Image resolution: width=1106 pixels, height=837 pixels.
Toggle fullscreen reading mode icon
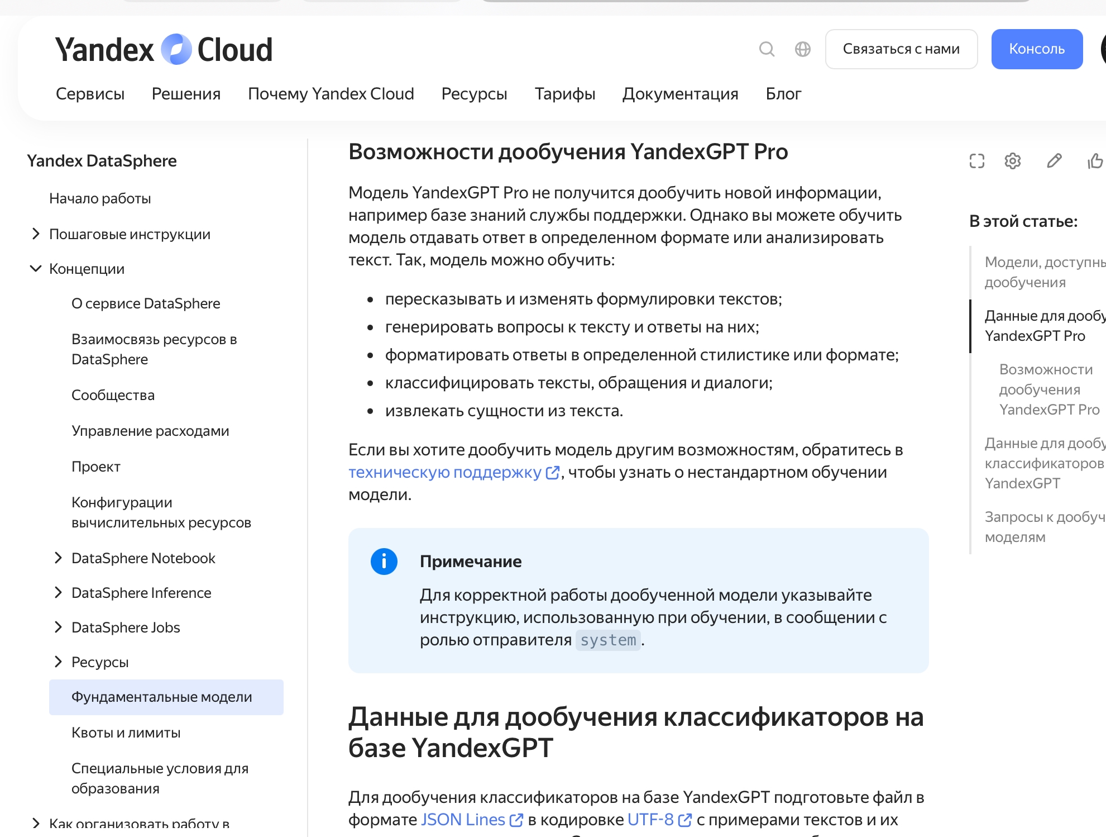click(x=977, y=161)
